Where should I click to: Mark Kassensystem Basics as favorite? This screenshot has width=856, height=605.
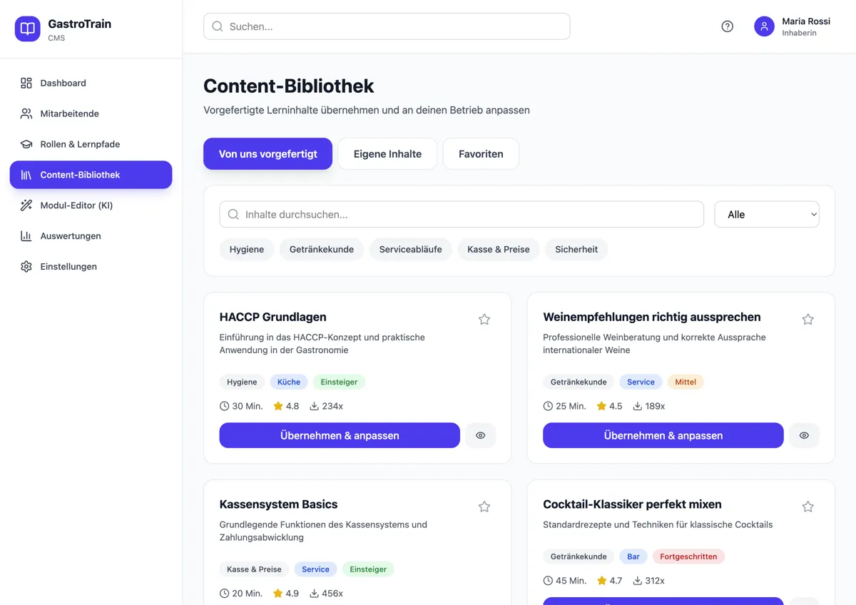484,507
